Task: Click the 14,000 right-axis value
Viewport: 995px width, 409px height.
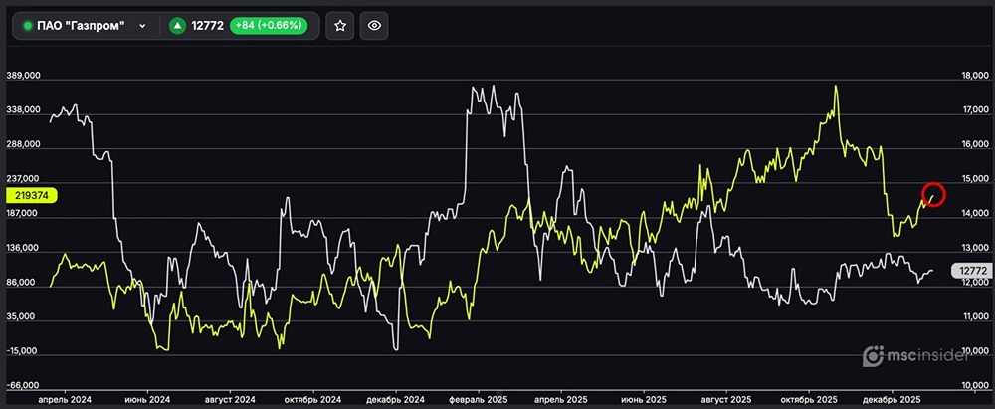Action: (976, 215)
